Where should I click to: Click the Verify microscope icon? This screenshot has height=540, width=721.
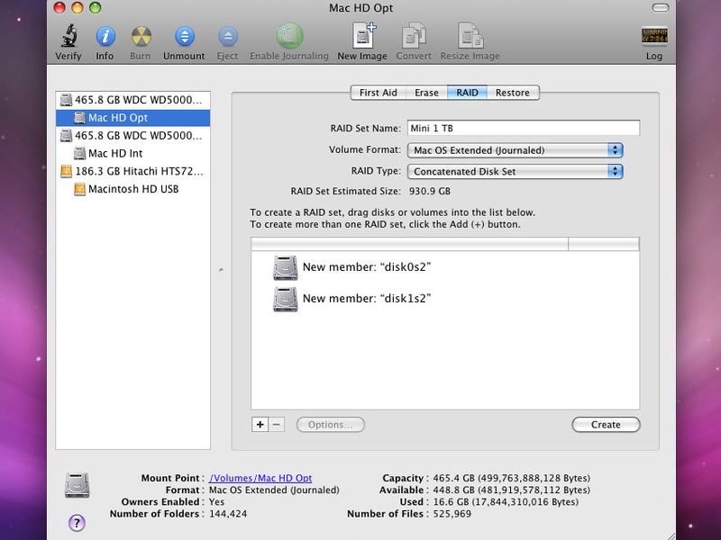coord(69,35)
